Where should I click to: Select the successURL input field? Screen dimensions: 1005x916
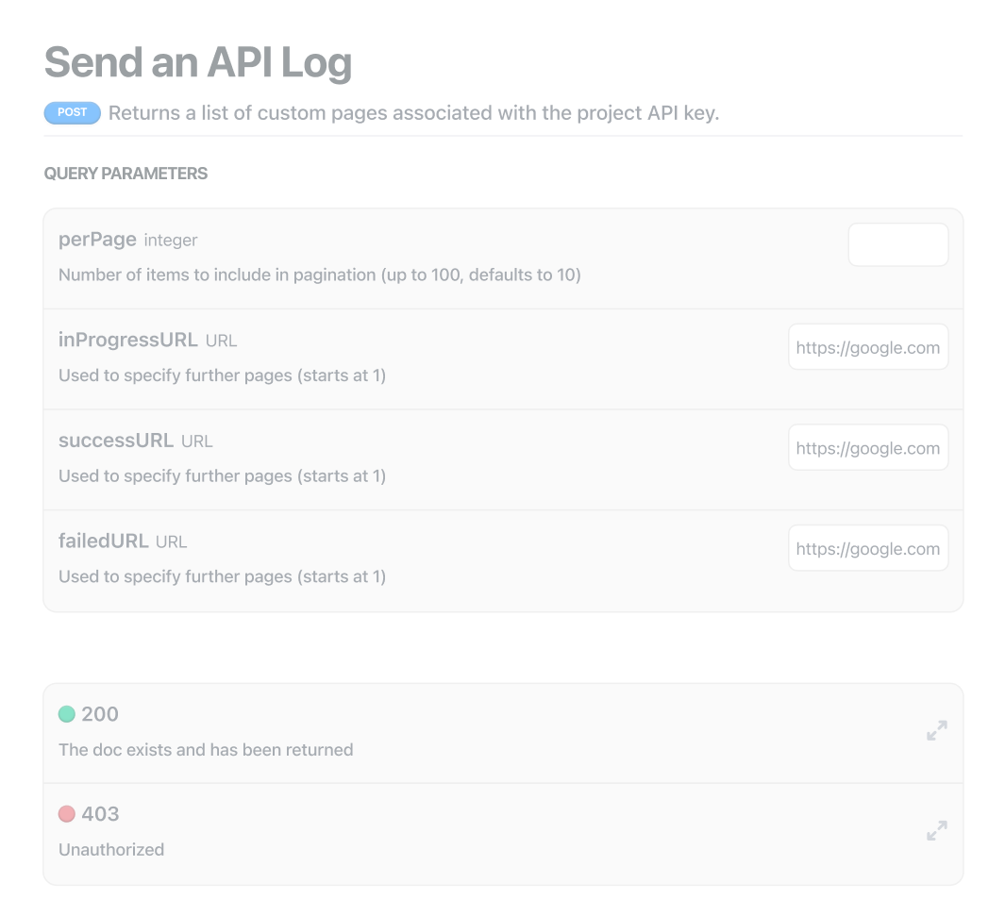pyautogui.click(x=867, y=448)
